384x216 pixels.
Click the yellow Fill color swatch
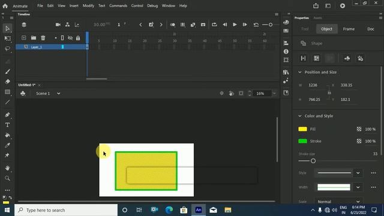[302, 129]
